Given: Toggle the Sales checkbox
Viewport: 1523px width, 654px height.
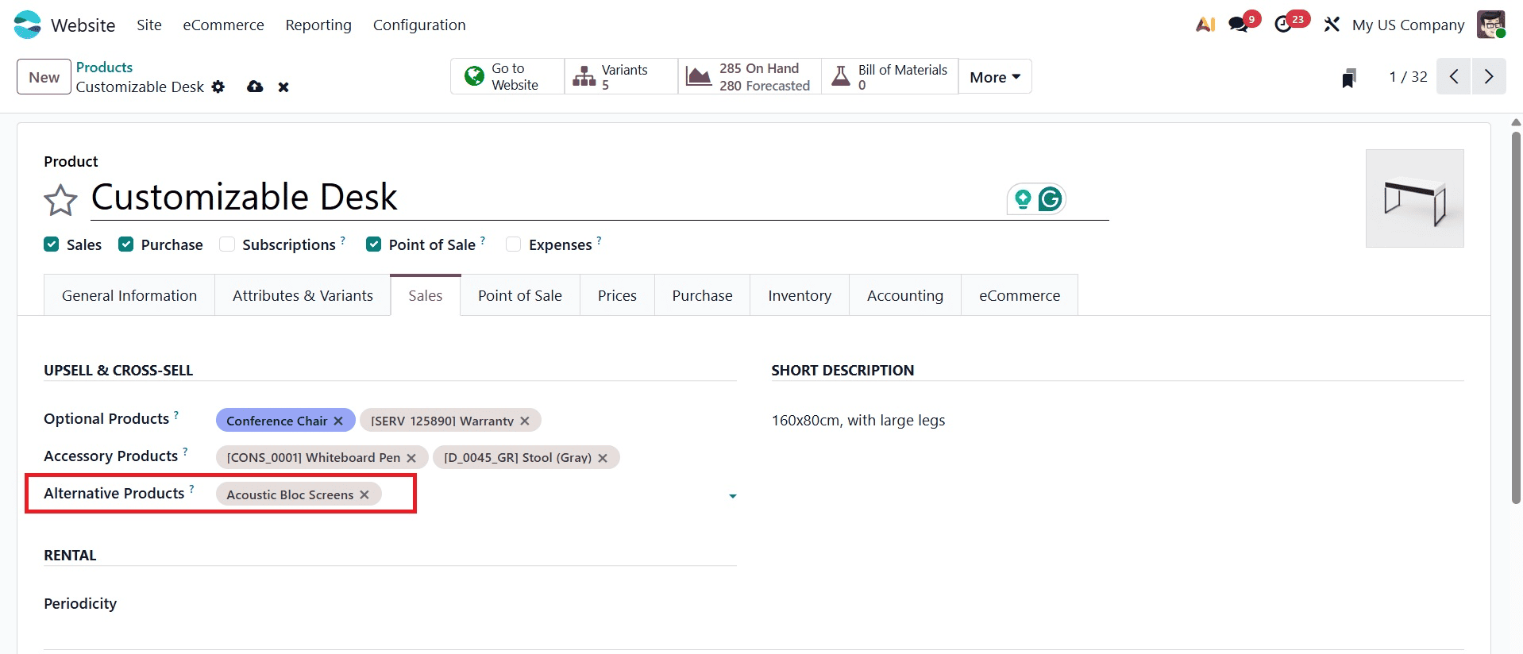Looking at the screenshot, I should [52, 244].
